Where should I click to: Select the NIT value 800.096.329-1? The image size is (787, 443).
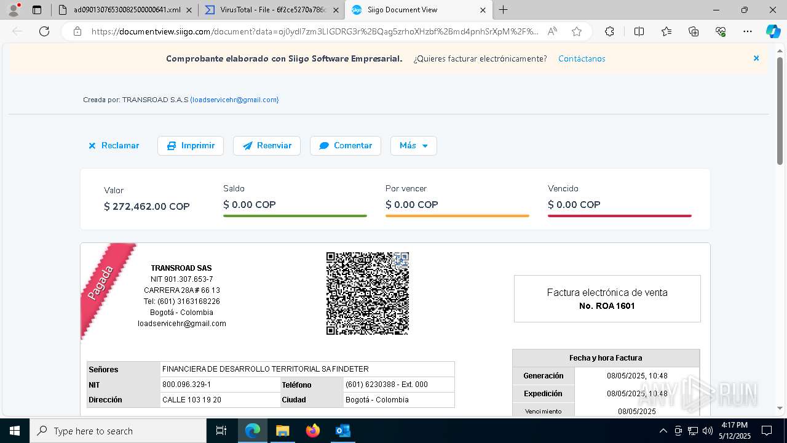[220, 385]
